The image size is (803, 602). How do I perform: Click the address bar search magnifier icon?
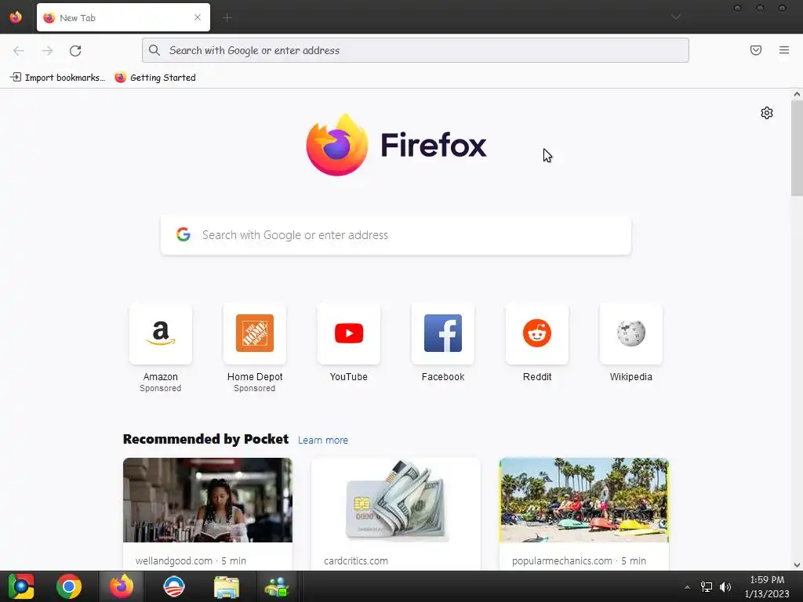(154, 50)
